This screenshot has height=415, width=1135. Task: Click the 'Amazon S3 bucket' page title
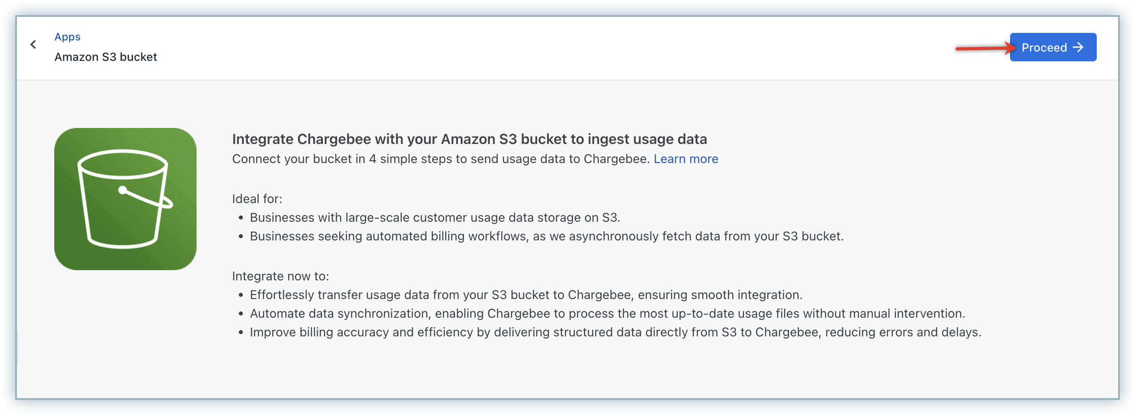(x=105, y=57)
